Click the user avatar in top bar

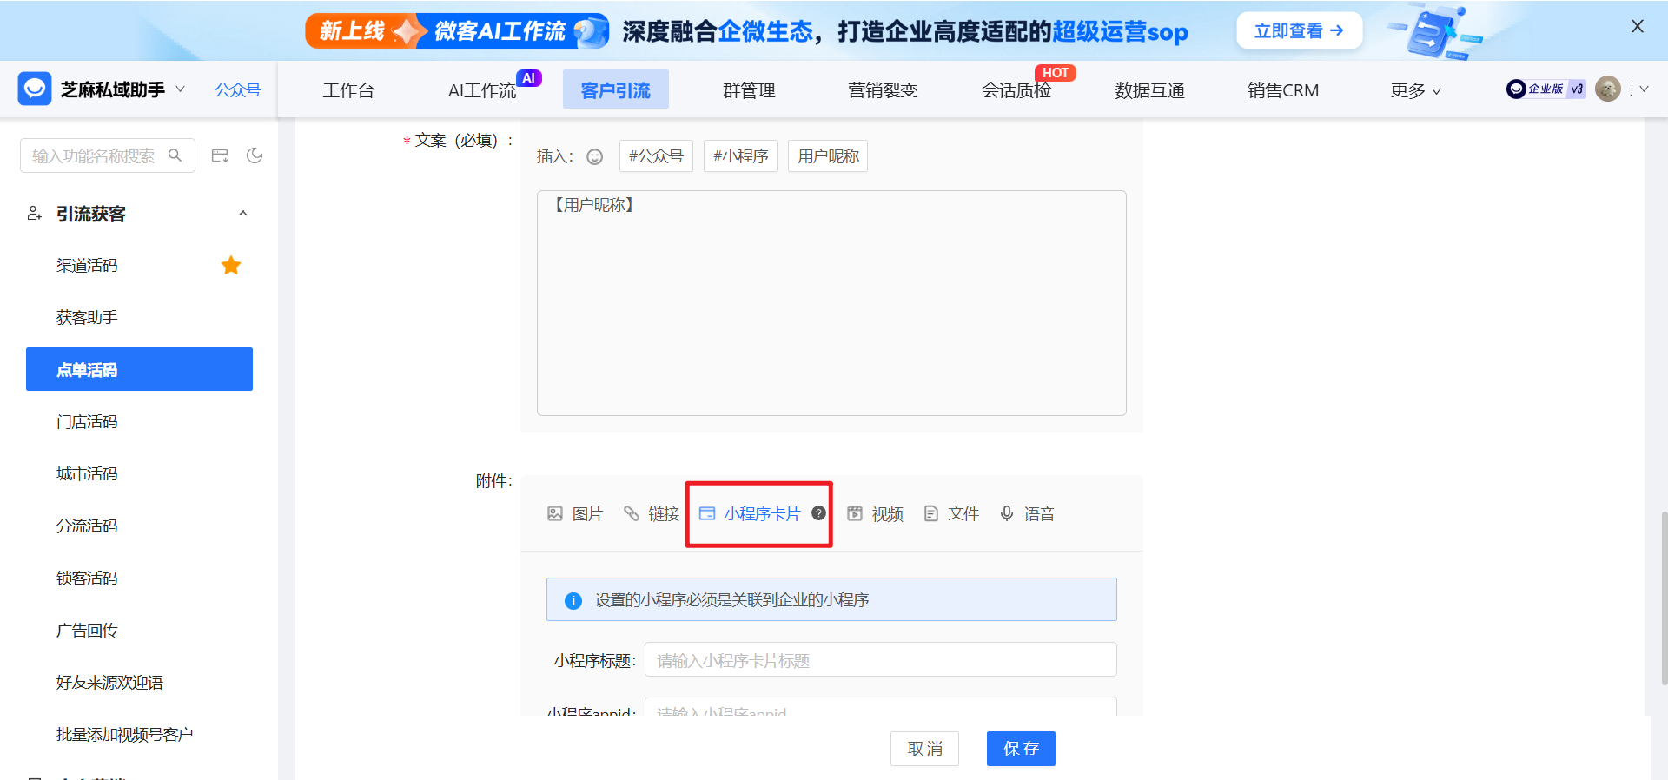click(1608, 89)
